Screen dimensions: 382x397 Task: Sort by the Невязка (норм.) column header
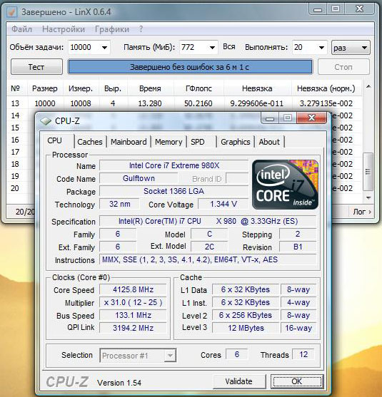(326, 88)
